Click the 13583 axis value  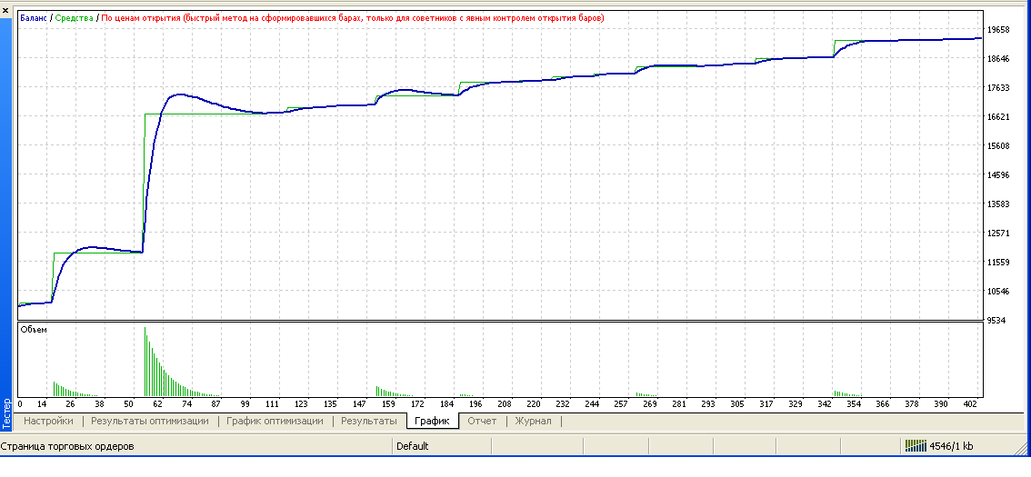point(998,204)
